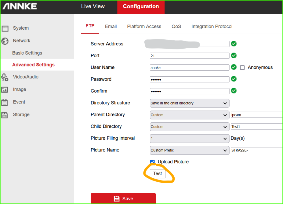Click the System window icon in sidebar
Screen dimensions: 283x204
[x=5, y=28]
